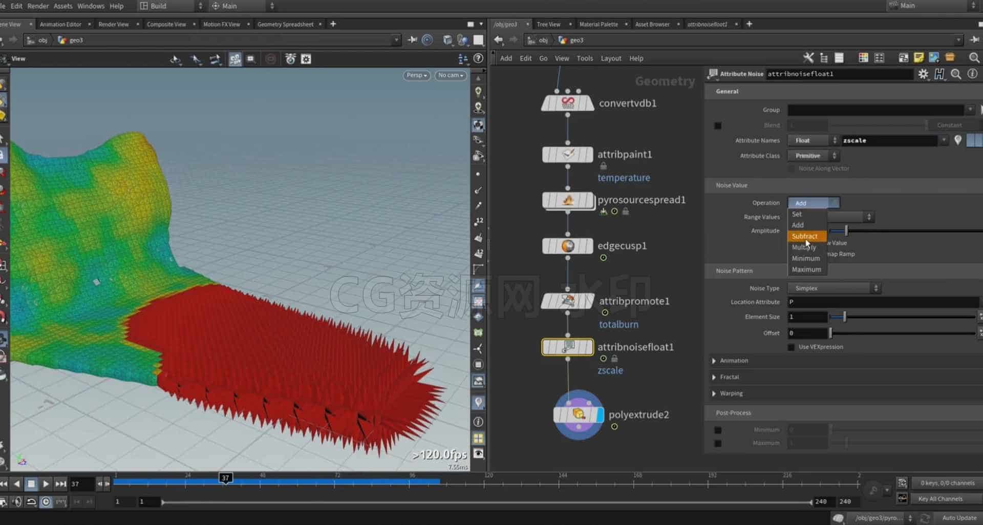Click the network tools wrench icon
983x525 pixels.
[x=808, y=58]
